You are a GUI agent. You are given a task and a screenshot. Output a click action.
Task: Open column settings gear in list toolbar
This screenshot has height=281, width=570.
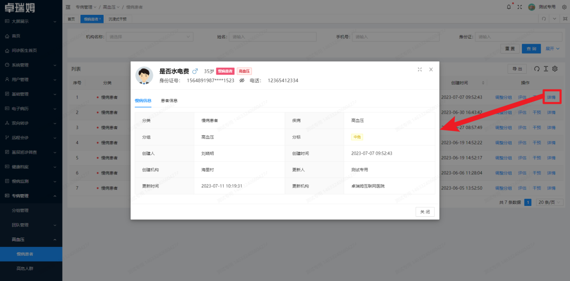pos(555,69)
